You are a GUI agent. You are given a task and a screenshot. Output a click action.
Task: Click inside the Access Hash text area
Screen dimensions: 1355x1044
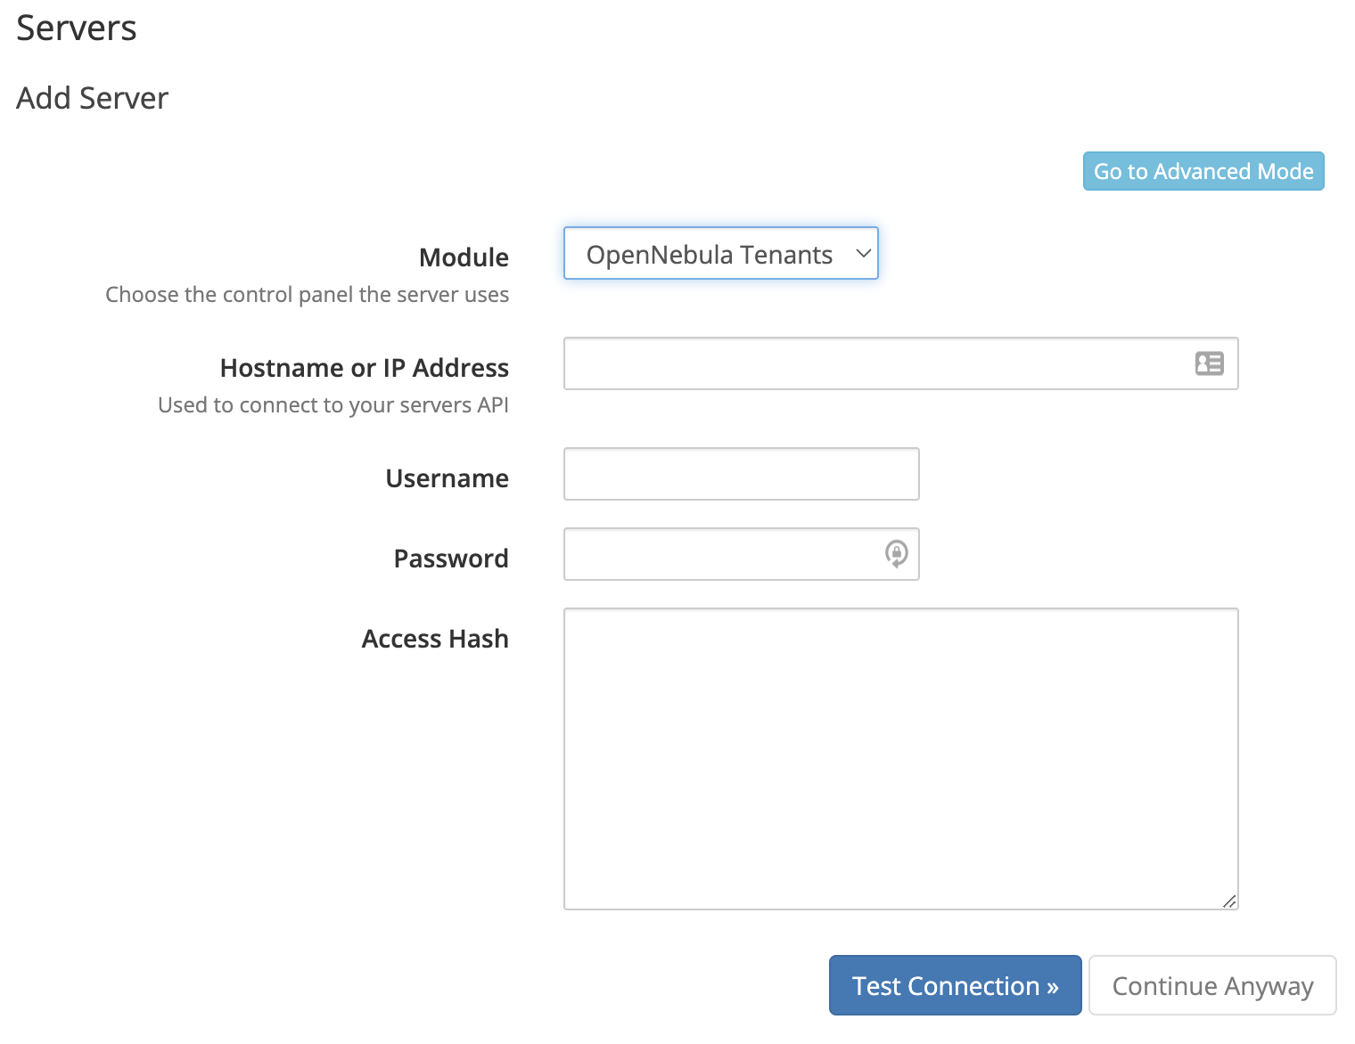coord(900,758)
